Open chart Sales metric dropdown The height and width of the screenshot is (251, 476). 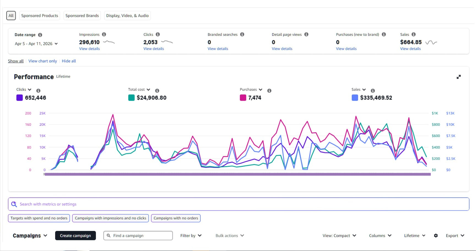click(x=359, y=89)
